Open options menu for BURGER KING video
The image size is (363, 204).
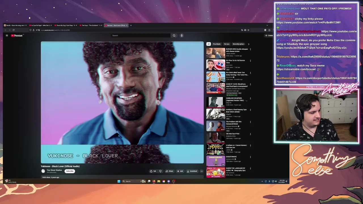[x=250, y=49]
